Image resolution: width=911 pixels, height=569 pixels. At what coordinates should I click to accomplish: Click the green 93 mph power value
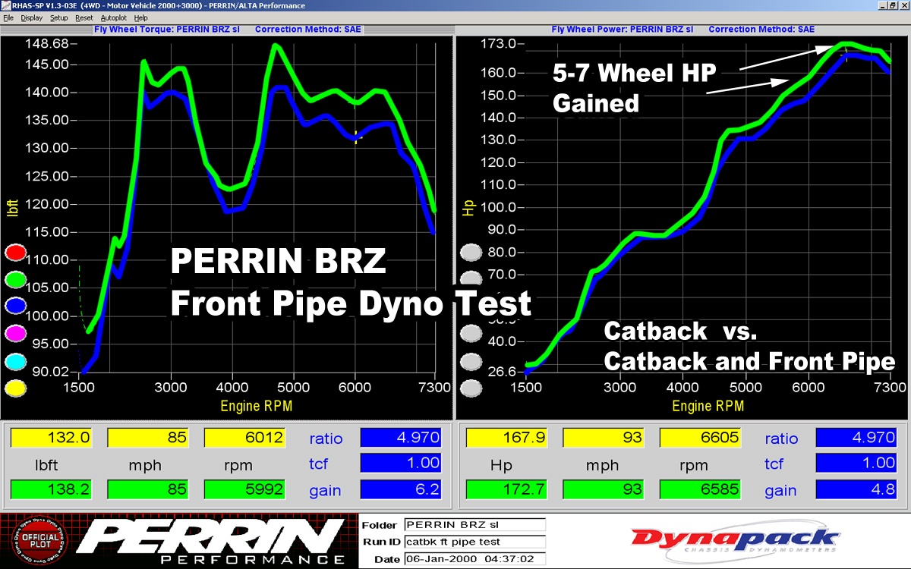[604, 490]
